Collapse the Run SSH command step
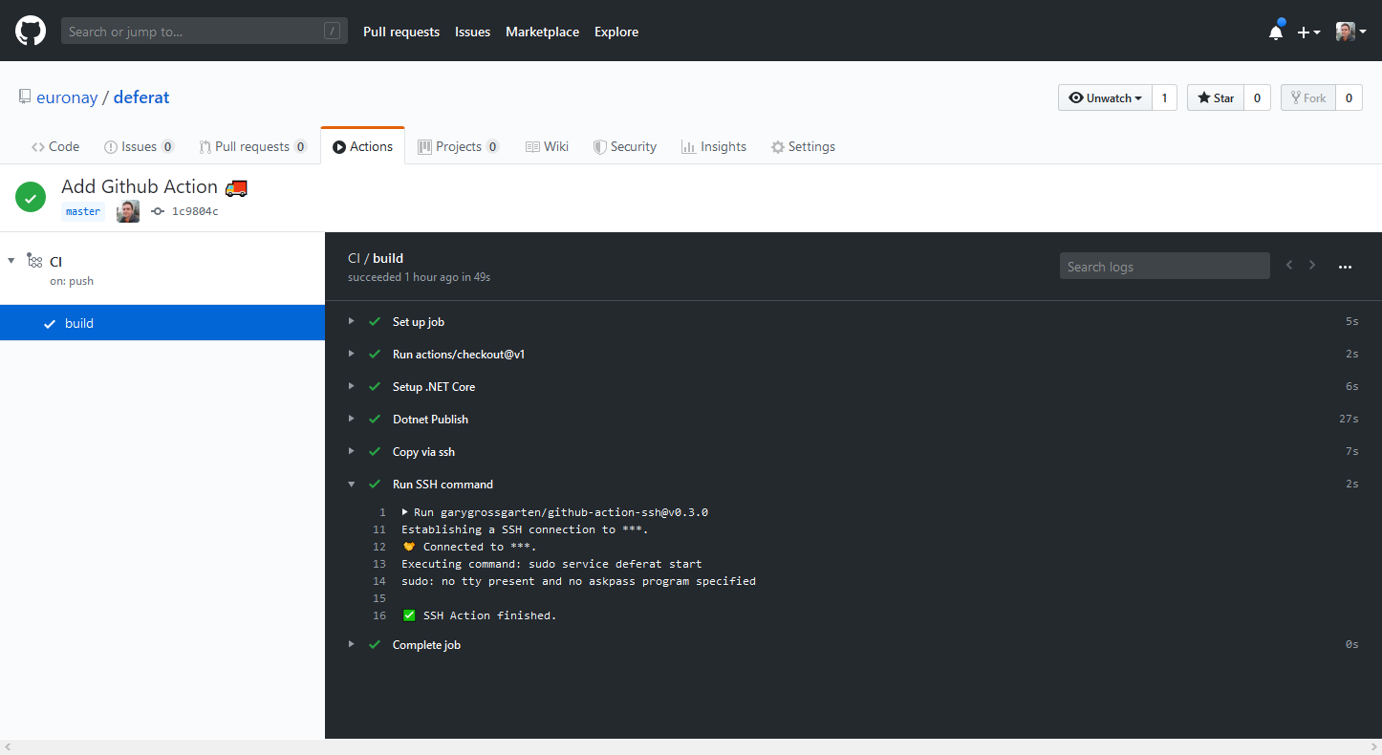This screenshot has width=1382, height=755. (352, 484)
